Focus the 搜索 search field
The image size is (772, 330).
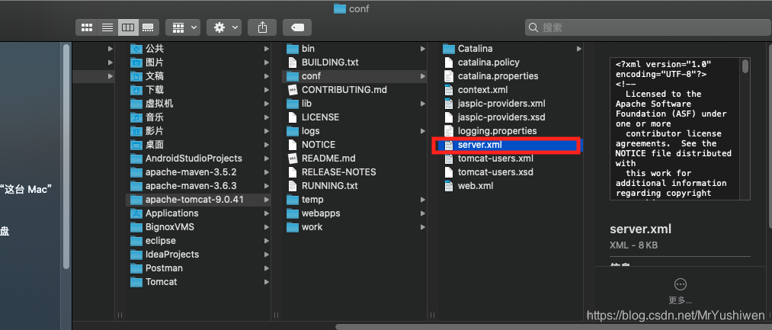[x=648, y=27]
